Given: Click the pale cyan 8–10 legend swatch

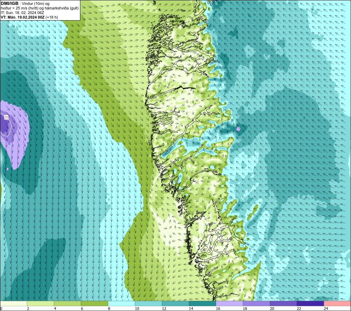Looking at the screenshot, I should [121, 303].
